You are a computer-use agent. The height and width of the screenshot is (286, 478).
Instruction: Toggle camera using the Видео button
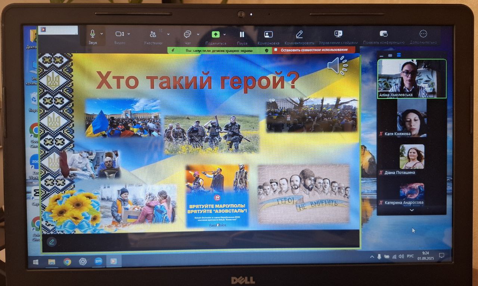coord(119,34)
